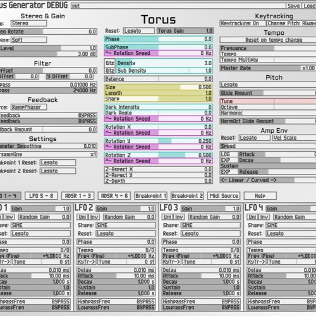Click the HarmOct Glide Amount slider

[x=268, y=121]
